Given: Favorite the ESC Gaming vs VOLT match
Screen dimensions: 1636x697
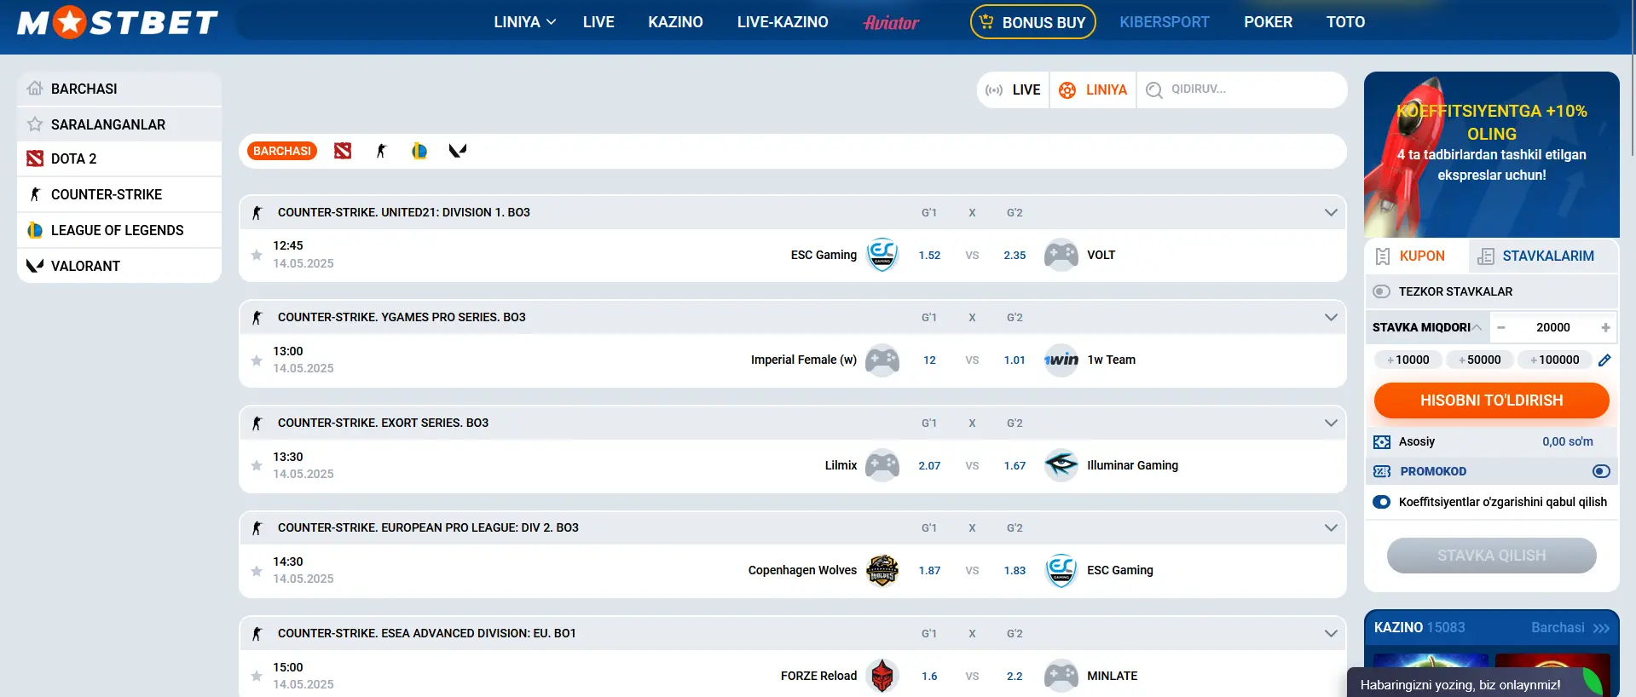Looking at the screenshot, I should coord(257,255).
